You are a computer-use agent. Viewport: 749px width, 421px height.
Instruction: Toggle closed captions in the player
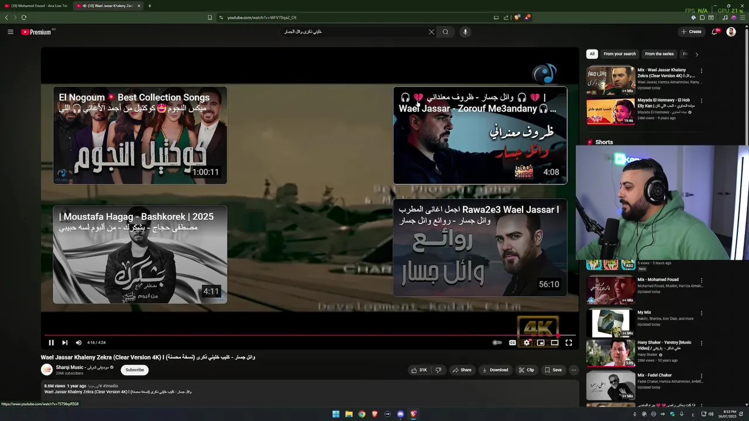click(513, 343)
